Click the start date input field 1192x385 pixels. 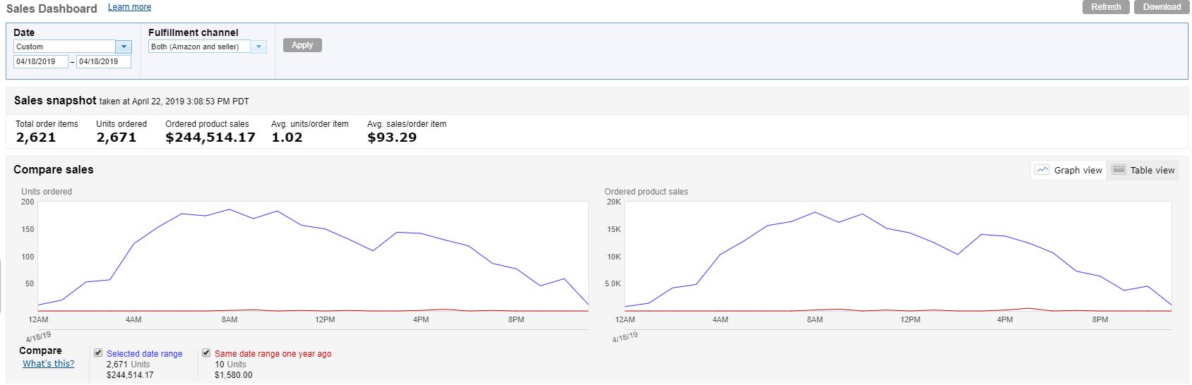click(x=40, y=61)
